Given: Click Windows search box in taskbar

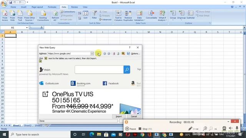Looking at the screenshot, I should pyautogui.click(x=40, y=135).
